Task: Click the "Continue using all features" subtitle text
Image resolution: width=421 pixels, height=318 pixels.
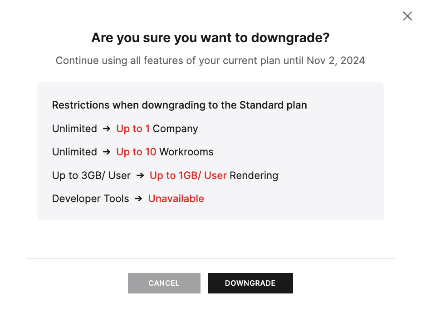Action: (210, 60)
